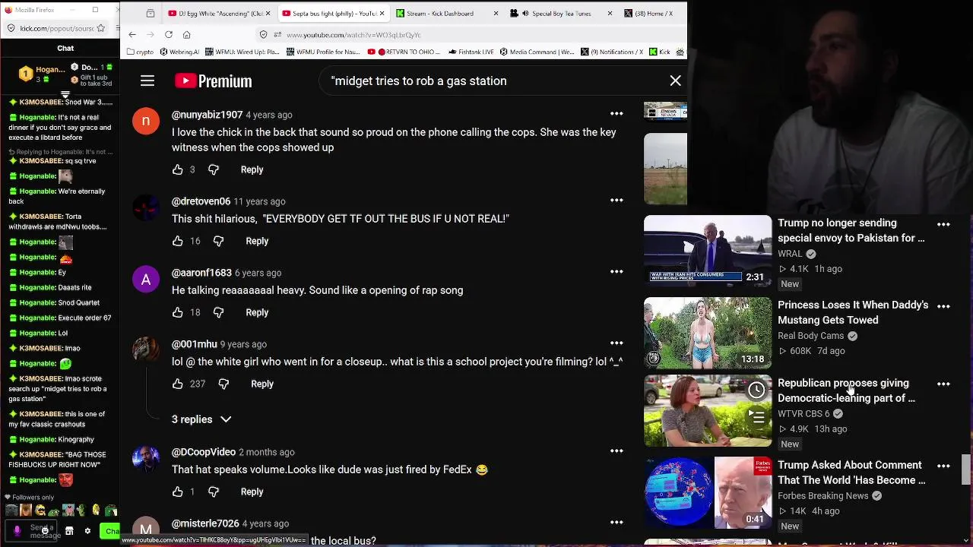
Task: Dislike the @001mhu comment
Action: 223,384
